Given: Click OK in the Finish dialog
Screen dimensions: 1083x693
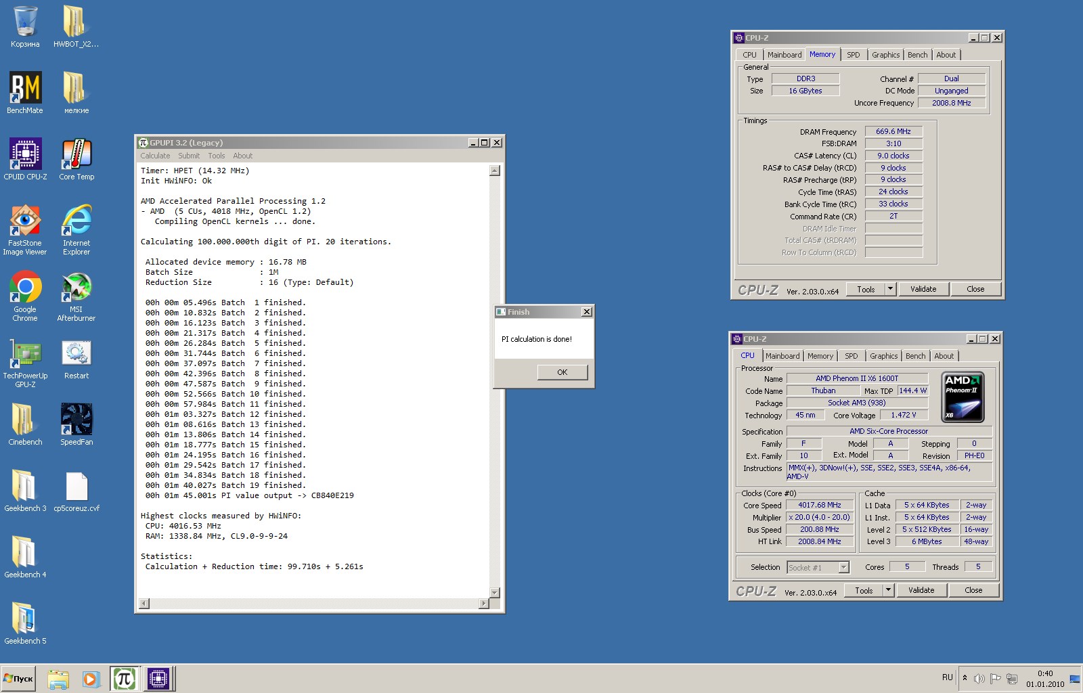Looking at the screenshot, I should click(562, 372).
